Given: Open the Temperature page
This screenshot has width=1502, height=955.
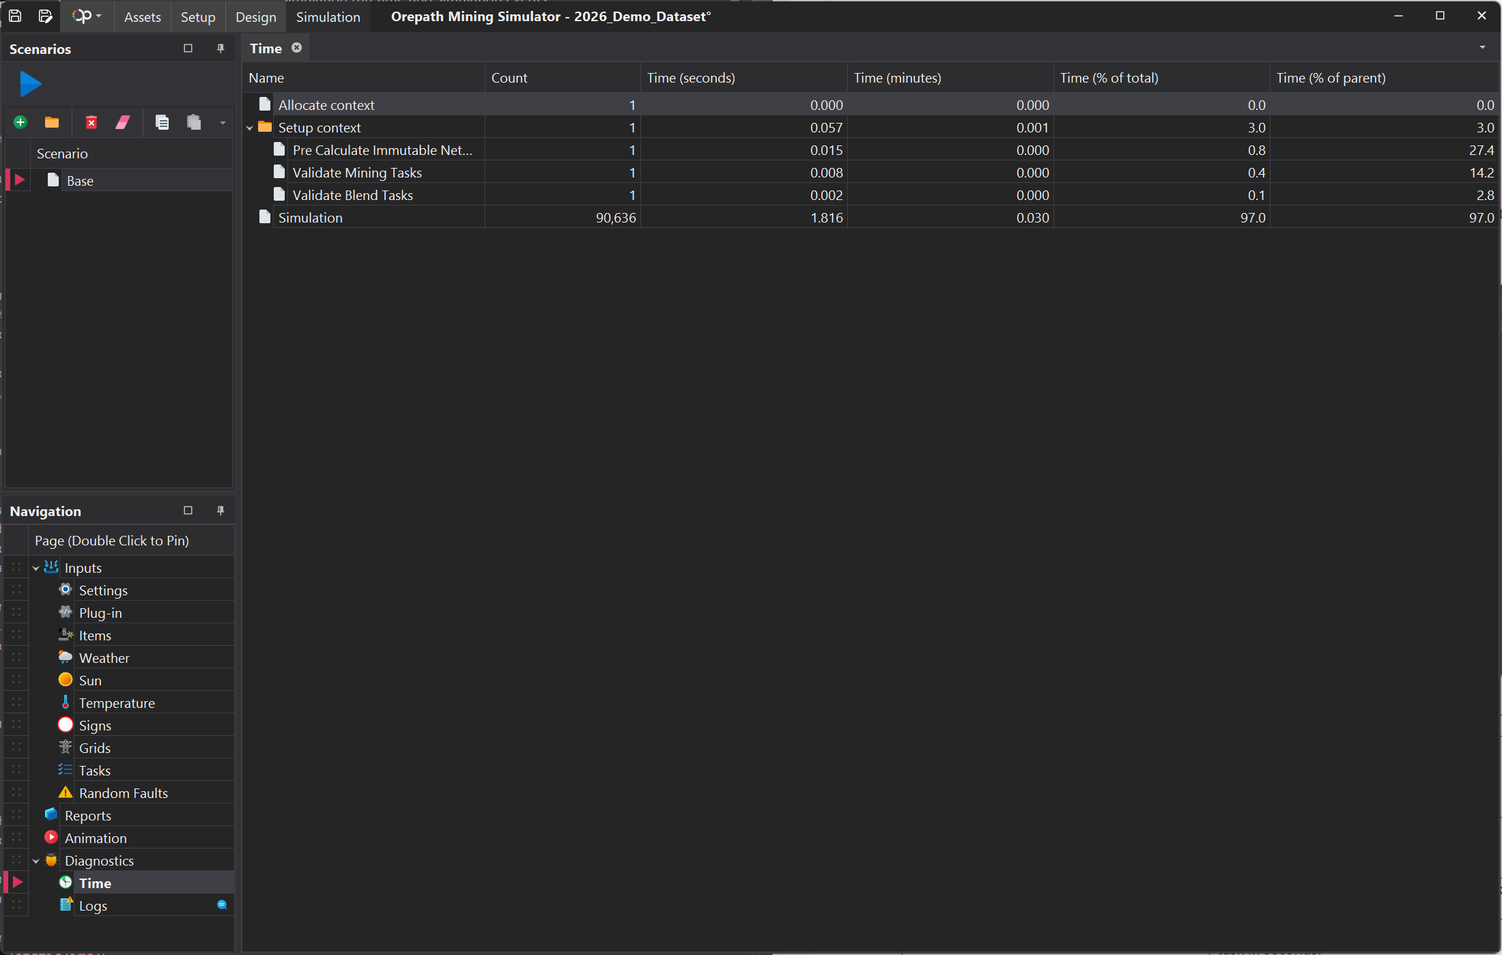Looking at the screenshot, I should click(x=117, y=703).
